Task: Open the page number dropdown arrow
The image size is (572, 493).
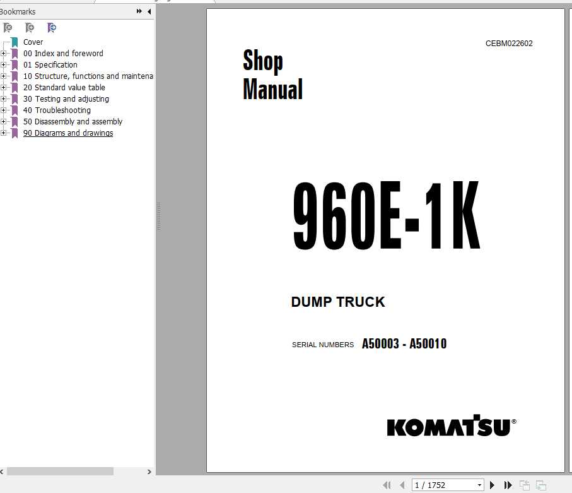Action: pyautogui.click(x=479, y=485)
